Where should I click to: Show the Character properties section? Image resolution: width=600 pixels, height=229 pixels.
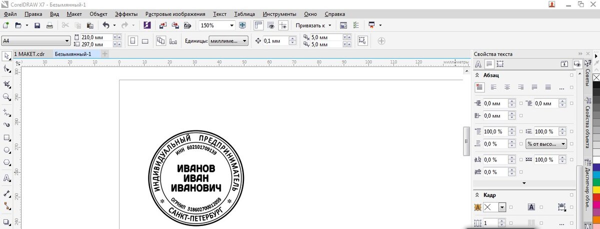[478, 64]
